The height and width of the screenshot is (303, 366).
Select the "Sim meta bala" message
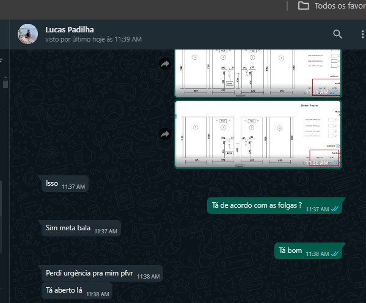(81, 228)
